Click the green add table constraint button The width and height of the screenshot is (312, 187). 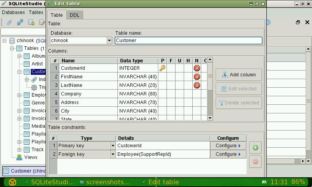click(255, 148)
